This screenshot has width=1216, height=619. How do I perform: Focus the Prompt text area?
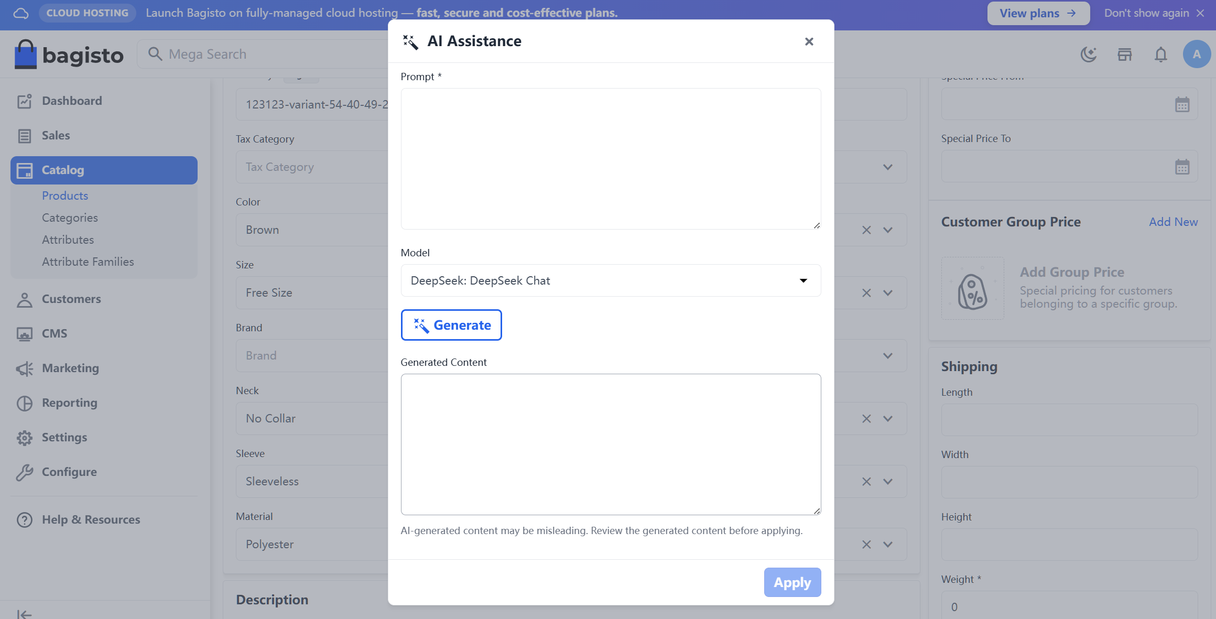point(611,159)
